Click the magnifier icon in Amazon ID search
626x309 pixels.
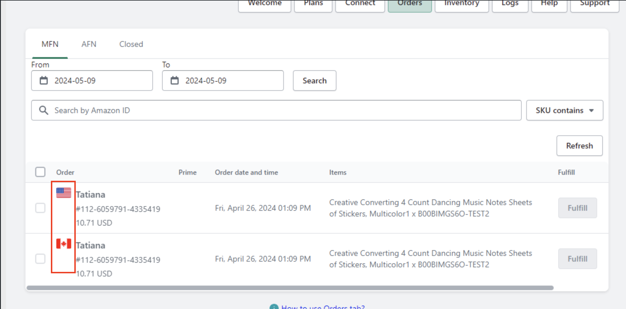pos(44,110)
